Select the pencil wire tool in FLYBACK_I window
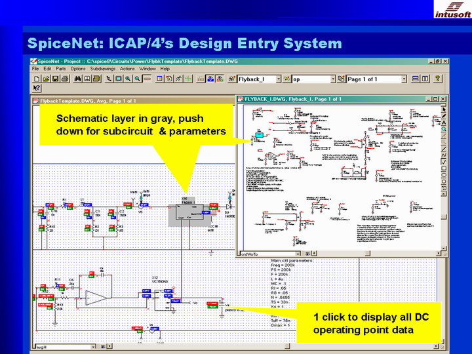Image resolution: width=472 pixels, height=354 pixels. (444, 116)
